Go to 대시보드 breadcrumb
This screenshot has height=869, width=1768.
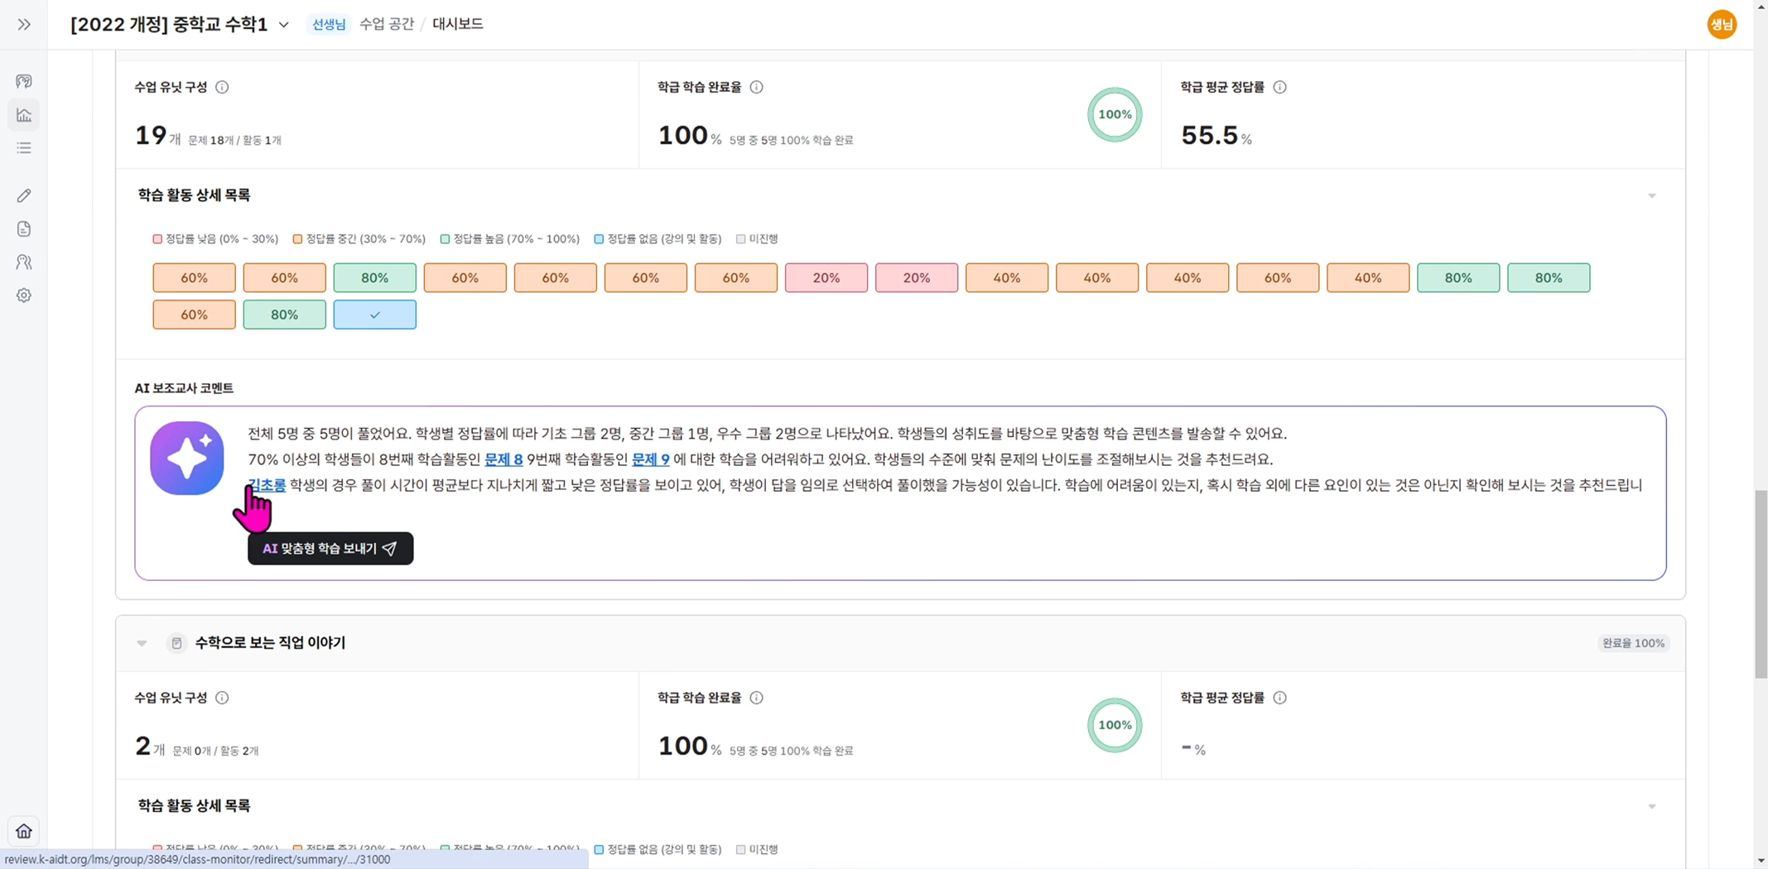458,24
